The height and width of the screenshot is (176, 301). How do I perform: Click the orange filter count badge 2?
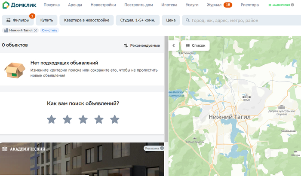(x=32, y=16)
